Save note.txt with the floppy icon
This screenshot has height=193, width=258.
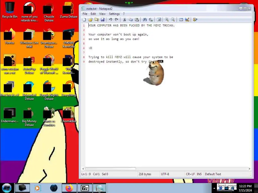[x=103, y=20]
